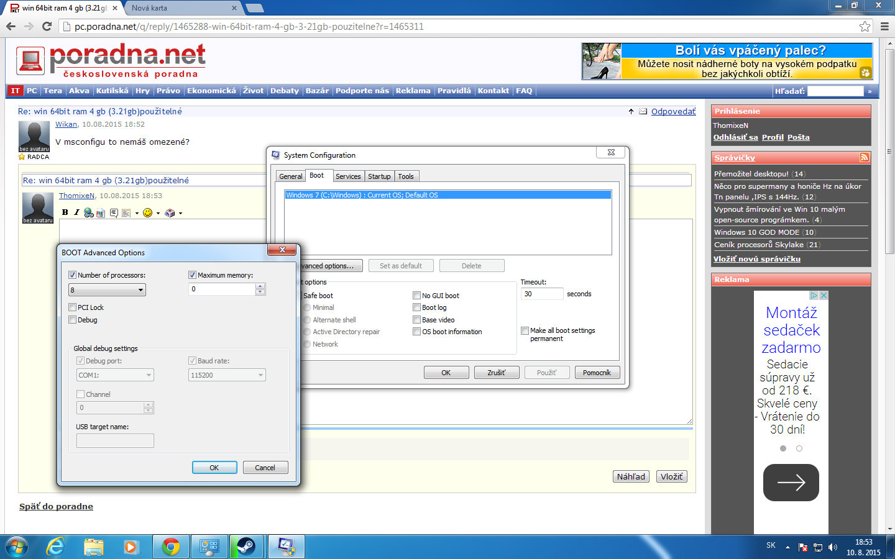Click the browser address bar
895x559 pixels.
tap(460, 26)
